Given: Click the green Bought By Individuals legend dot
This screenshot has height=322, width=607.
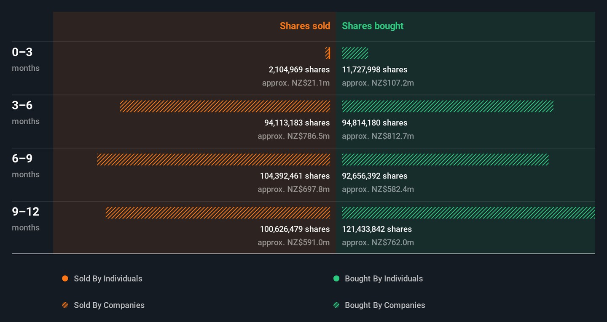Looking at the screenshot, I should coord(336,279).
